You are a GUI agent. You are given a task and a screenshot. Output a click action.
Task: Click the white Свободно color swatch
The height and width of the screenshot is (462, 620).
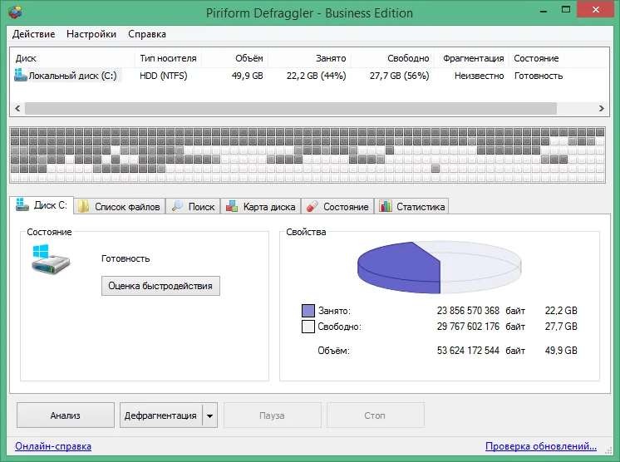click(x=308, y=327)
